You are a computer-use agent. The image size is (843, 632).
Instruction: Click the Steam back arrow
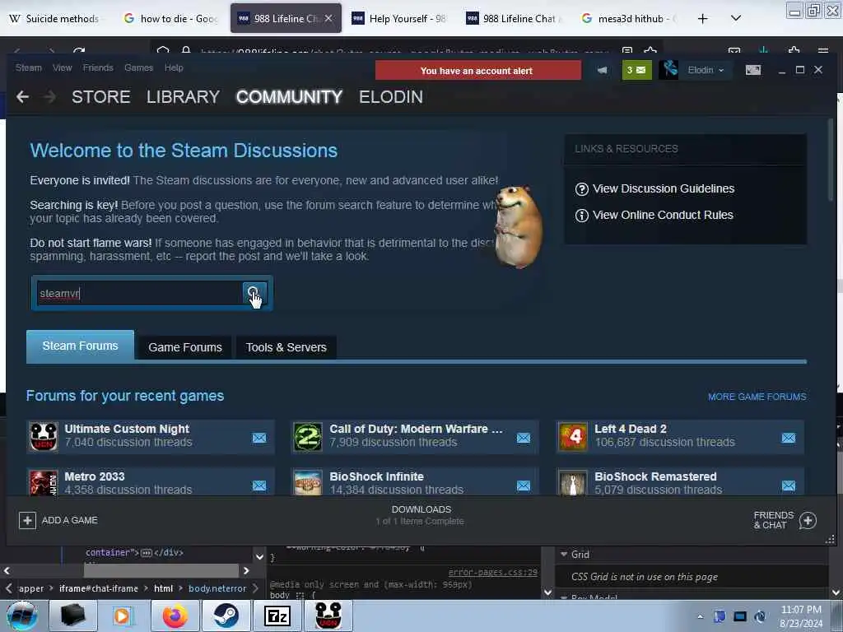[22, 97]
